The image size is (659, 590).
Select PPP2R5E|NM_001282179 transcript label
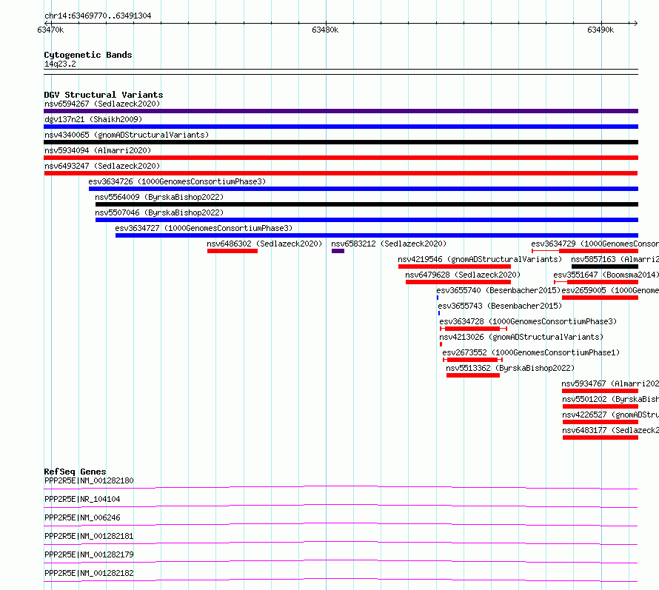tap(89, 554)
